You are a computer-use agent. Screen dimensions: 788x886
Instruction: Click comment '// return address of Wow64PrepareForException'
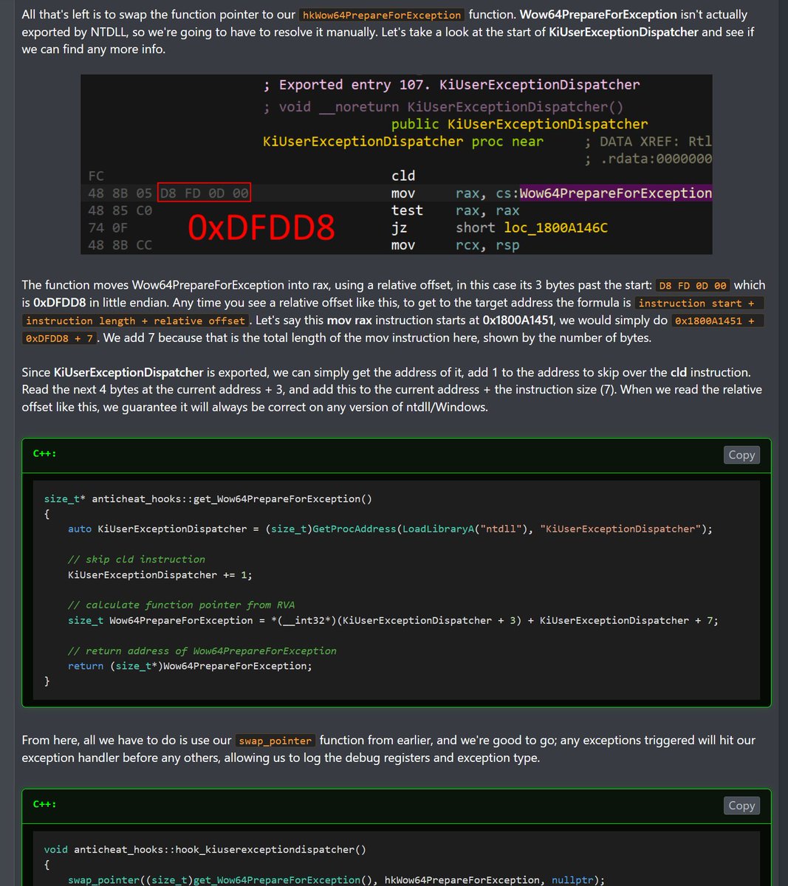point(202,650)
